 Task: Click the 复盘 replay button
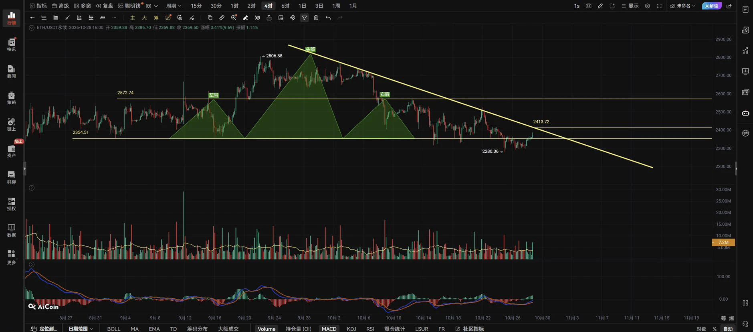(x=104, y=6)
